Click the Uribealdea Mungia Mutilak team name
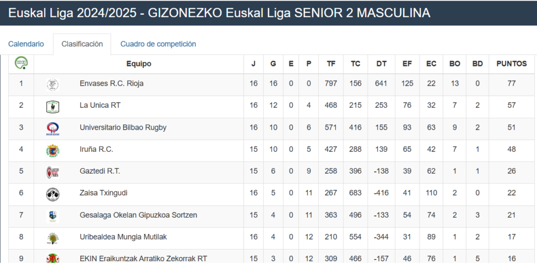 coord(123,237)
